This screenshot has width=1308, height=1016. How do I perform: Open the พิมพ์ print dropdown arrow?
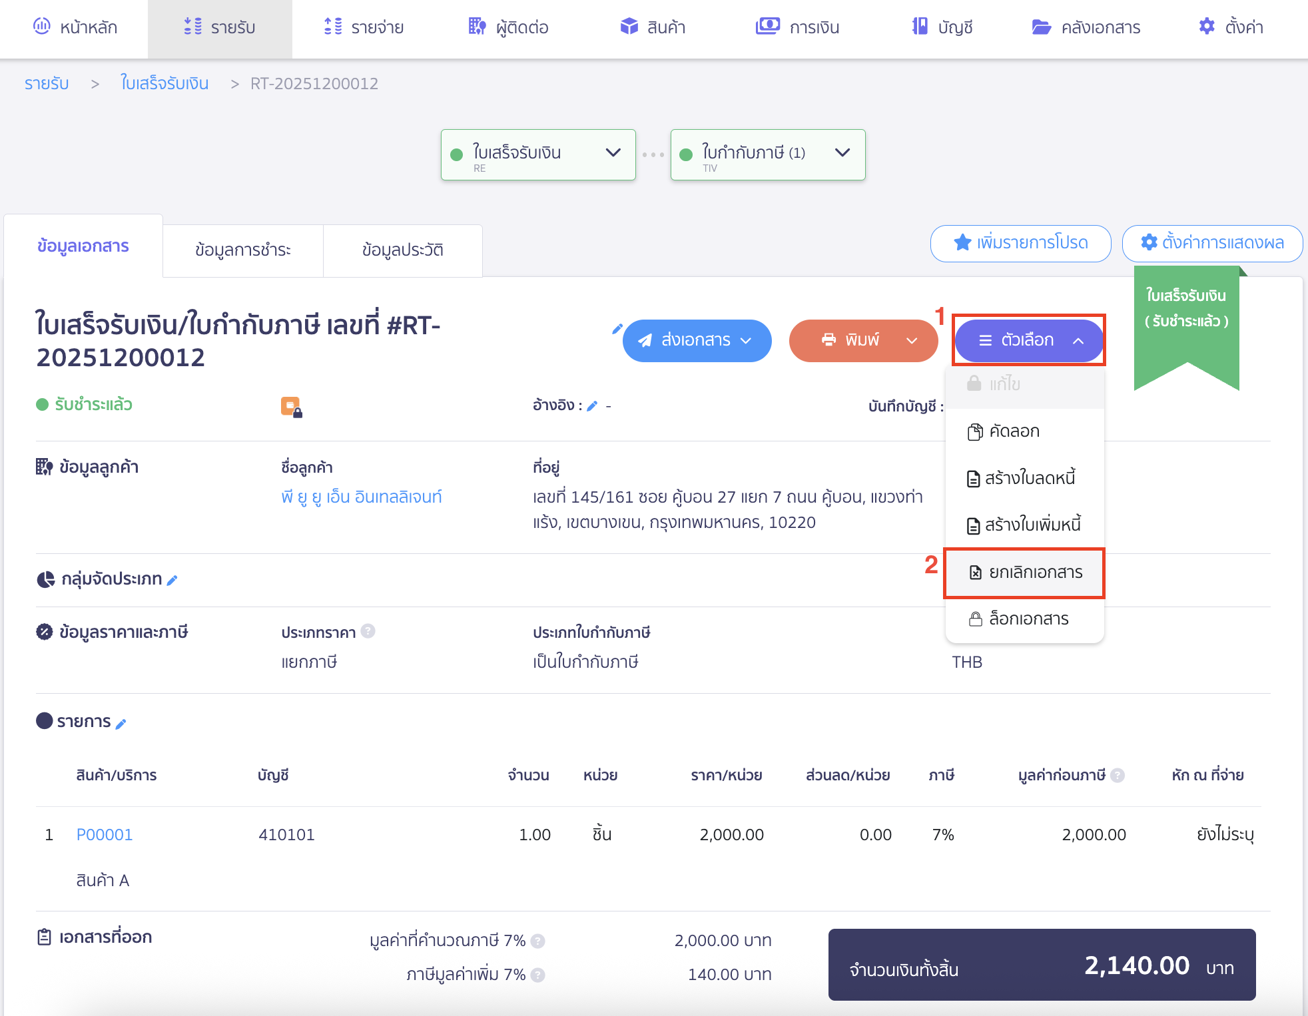(910, 340)
